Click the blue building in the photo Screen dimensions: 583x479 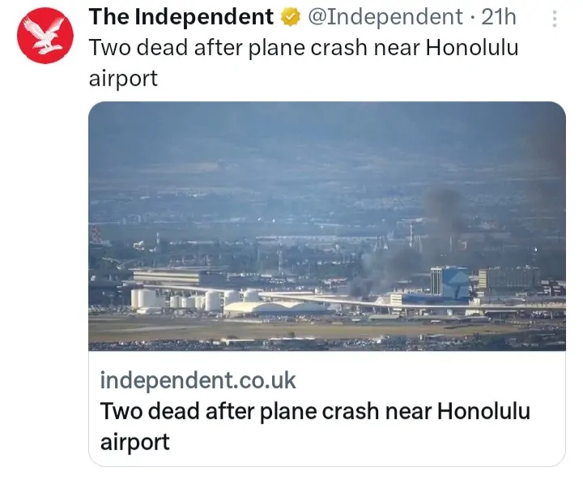point(450,283)
